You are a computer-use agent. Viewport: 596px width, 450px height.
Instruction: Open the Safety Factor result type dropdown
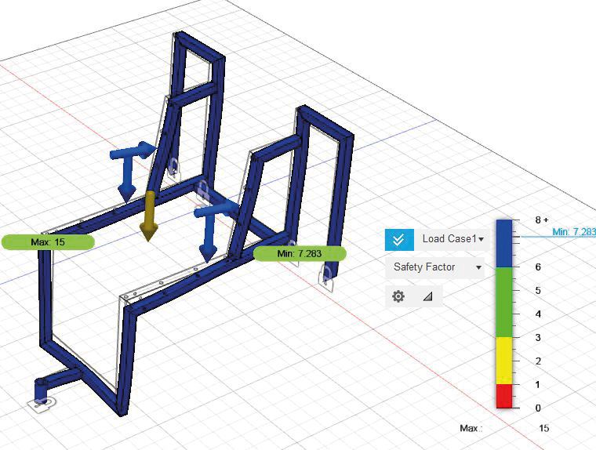tap(437, 267)
